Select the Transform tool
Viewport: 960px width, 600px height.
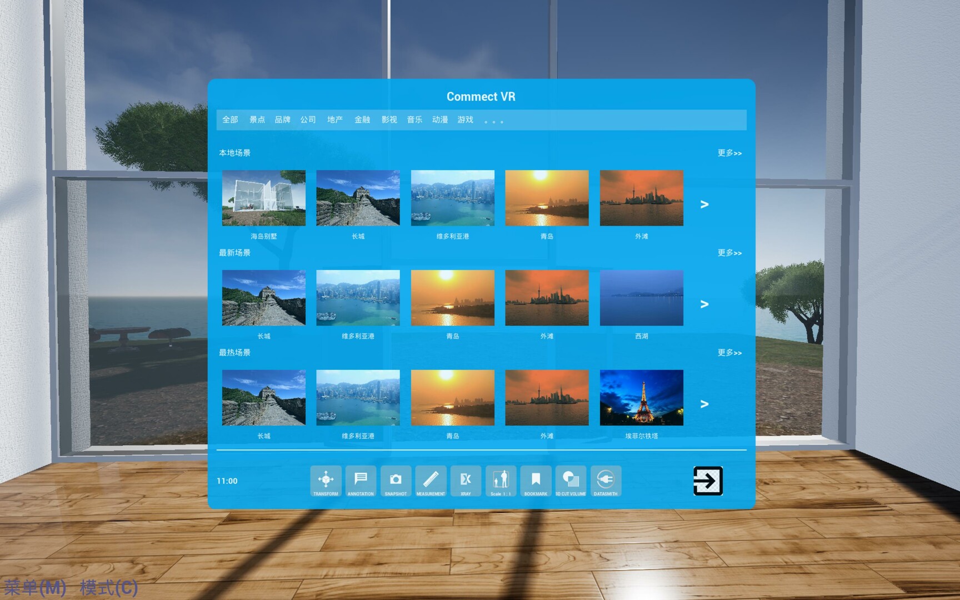tap(326, 481)
